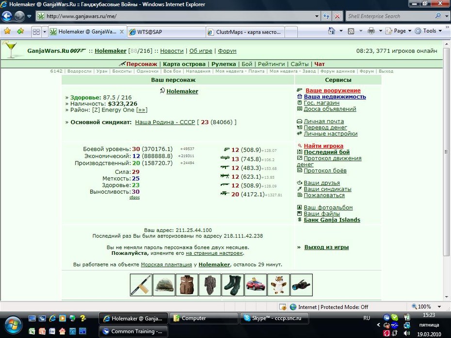Click the Новости link in the header
The image size is (451, 338).
[x=172, y=51]
